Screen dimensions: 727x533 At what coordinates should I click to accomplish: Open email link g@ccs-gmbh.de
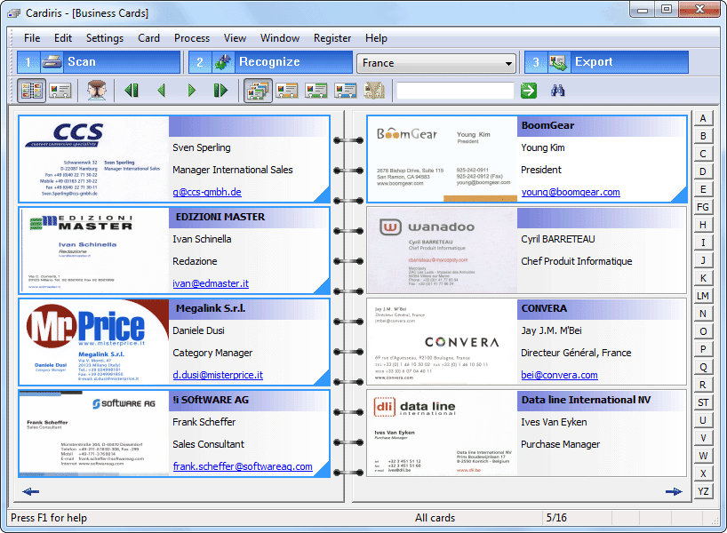(x=207, y=191)
